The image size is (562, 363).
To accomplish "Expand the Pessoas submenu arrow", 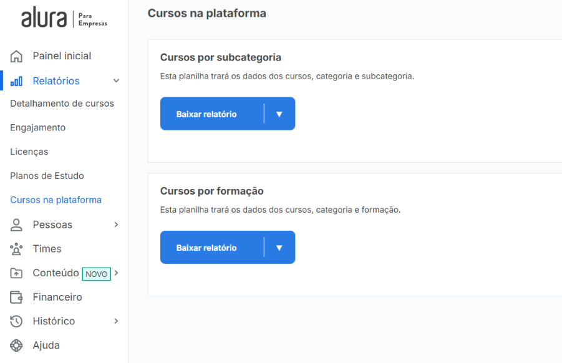I will pyautogui.click(x=116, y=225).
